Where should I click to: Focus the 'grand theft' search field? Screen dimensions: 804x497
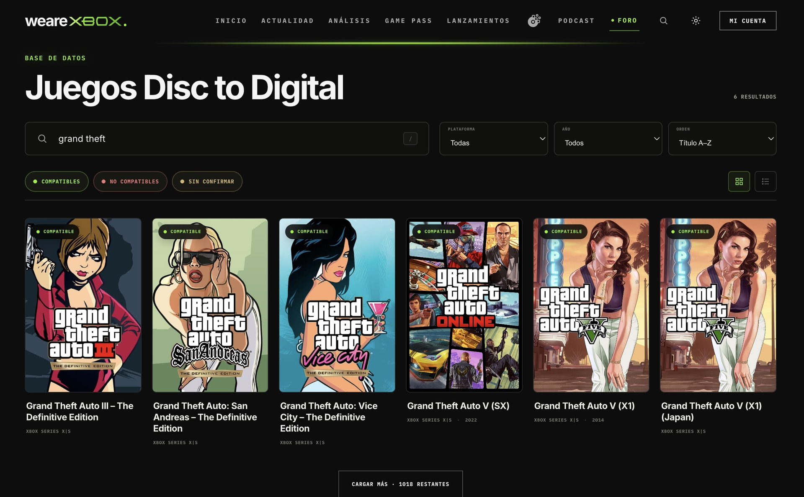click(227, 138)
